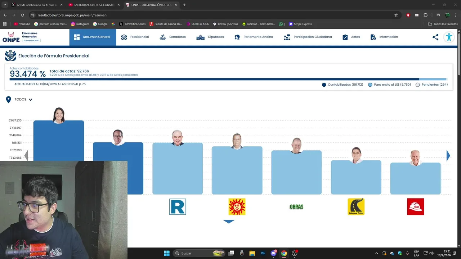Image resolution: width=461 pixels, height=259 pixels.
Task: Open the Información section
Action: coord(384,37)
